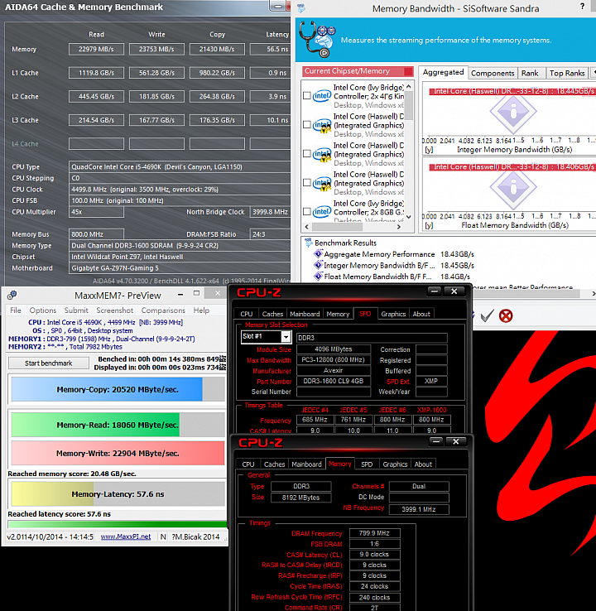Image resolution: width=596 pixels, height=611 pixels.
Task: Click the Sandra list horizontal scroll-left arrow
Action: tap(306, 227)
